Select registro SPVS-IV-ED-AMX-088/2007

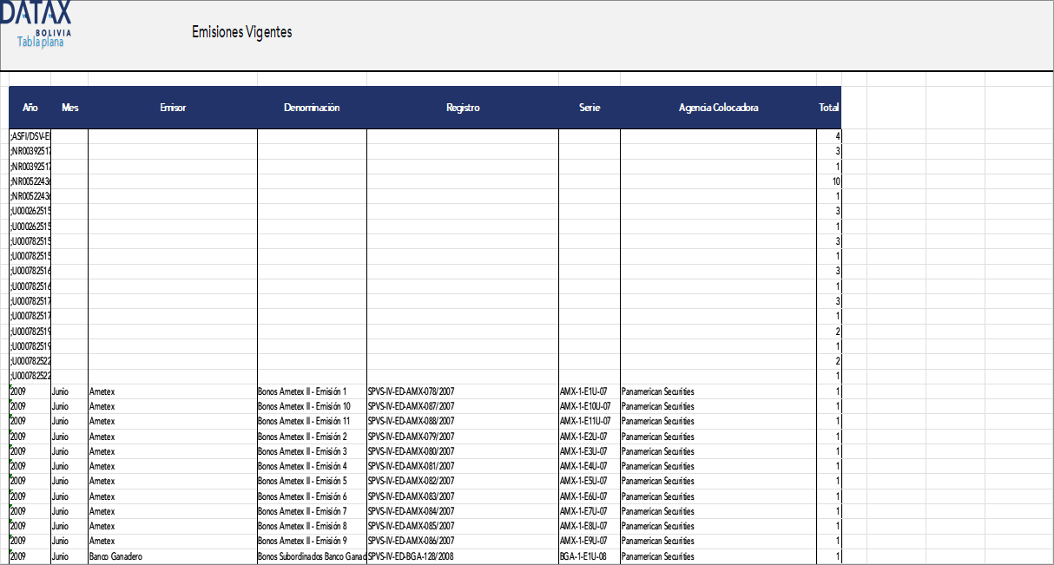pyautogui.click(x=463, y=421)
